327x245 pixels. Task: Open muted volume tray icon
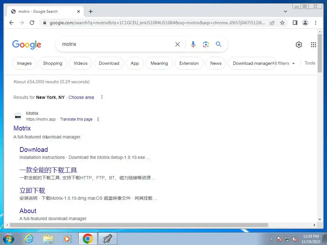click(x=295, y=239)
